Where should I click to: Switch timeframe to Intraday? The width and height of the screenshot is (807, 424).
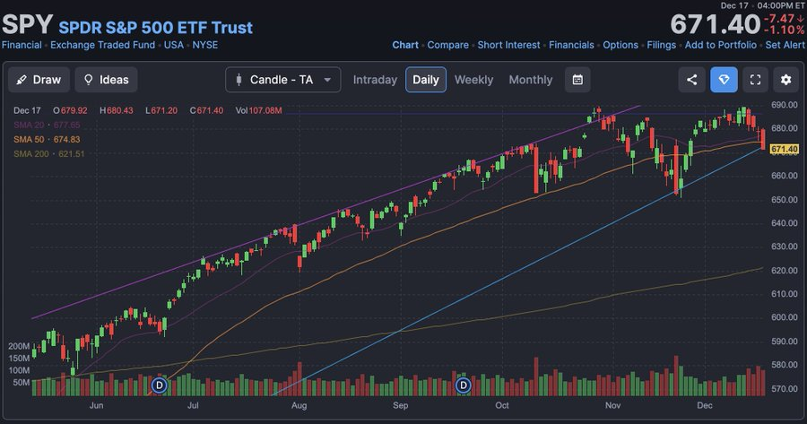[x=375, y=80]
